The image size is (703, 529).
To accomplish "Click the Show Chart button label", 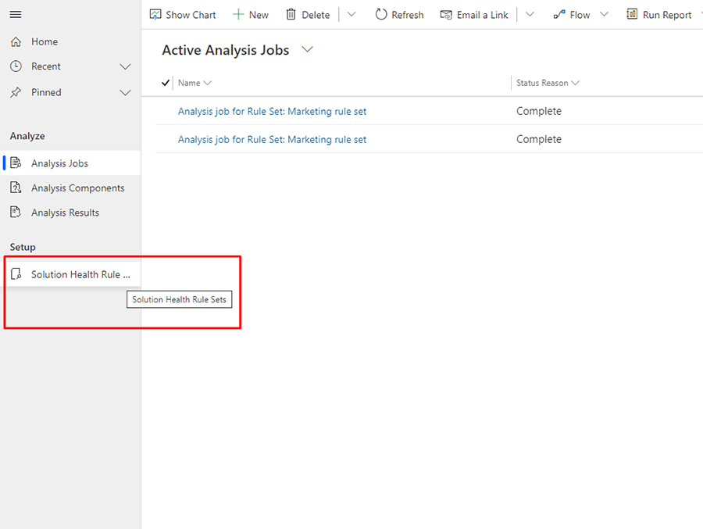I will tap(191, 15).
